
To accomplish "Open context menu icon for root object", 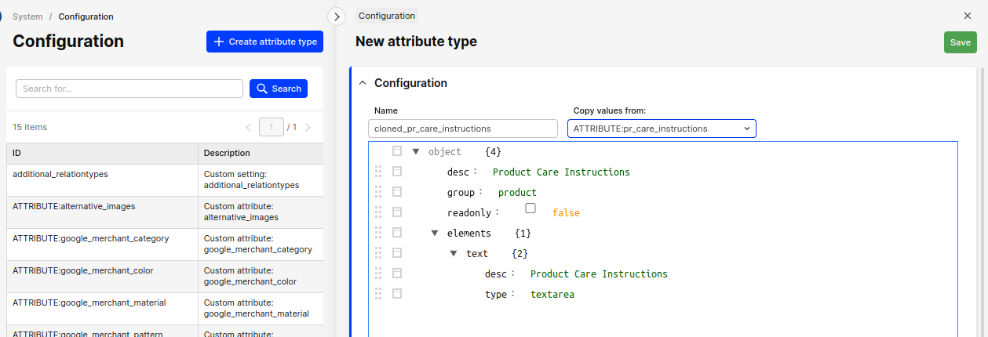I will (x=397, y=151).
